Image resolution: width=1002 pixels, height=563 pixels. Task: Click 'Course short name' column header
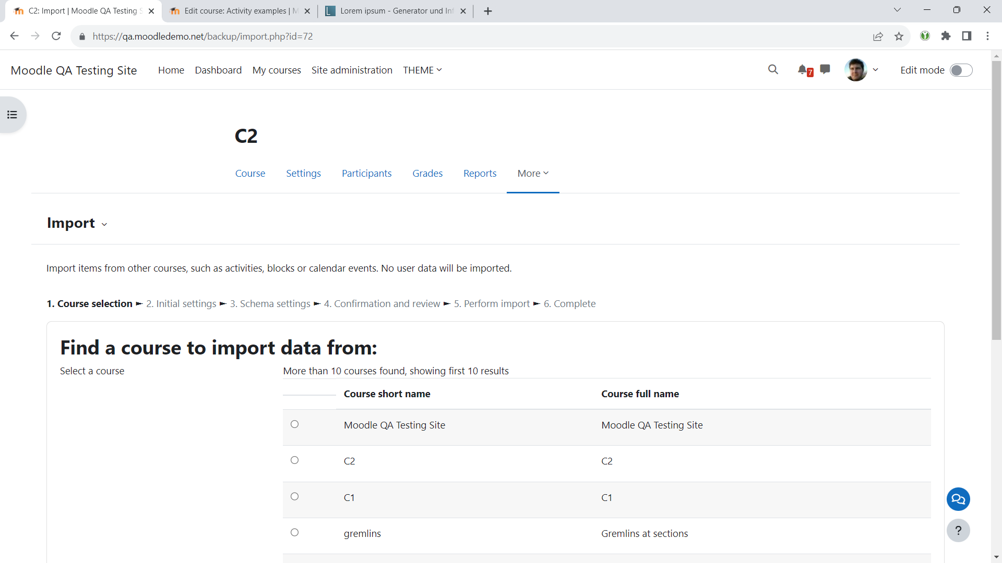pyautogui.click(x=387, y=394)
